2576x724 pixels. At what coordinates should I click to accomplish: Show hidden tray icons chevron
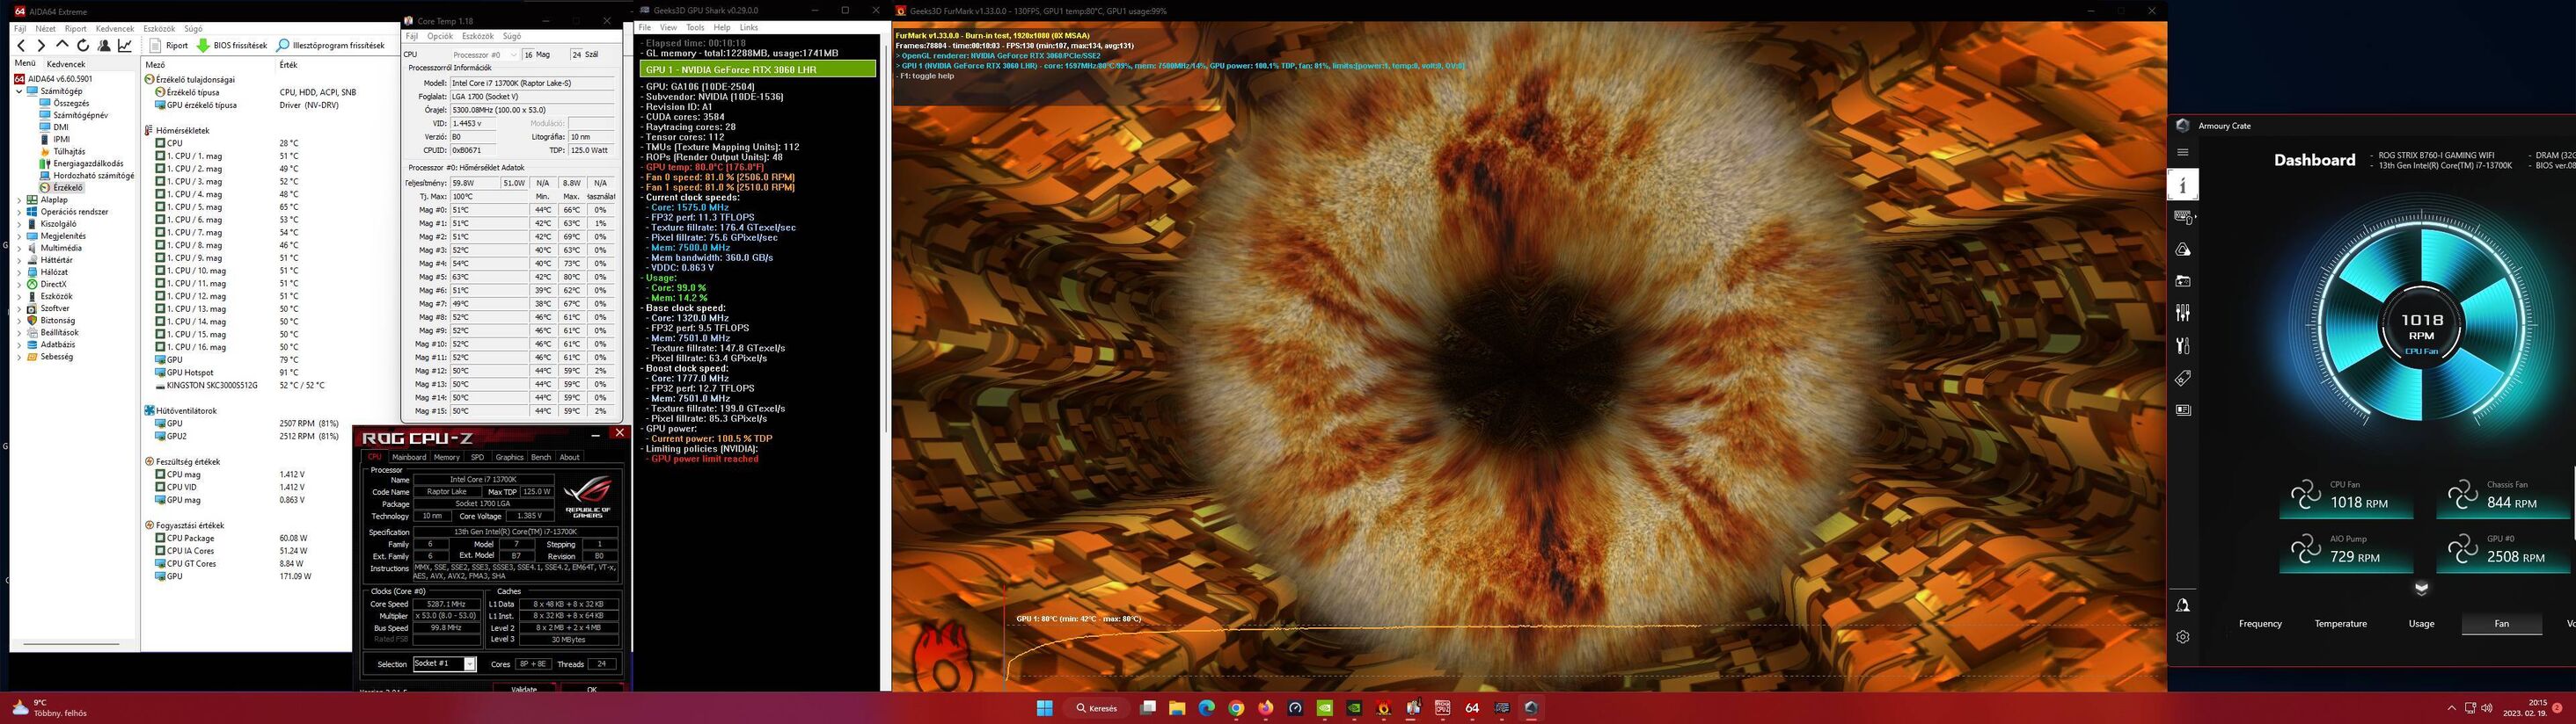(x=2451, y=708)
